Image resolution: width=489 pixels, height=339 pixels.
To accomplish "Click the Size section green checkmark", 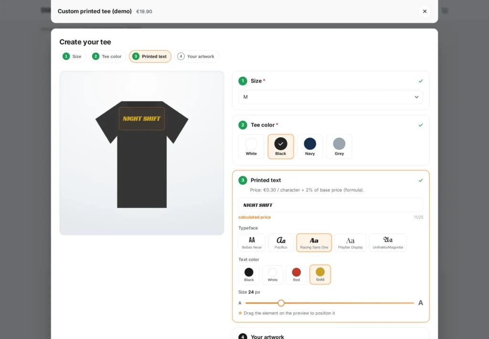I will [420, 81].
